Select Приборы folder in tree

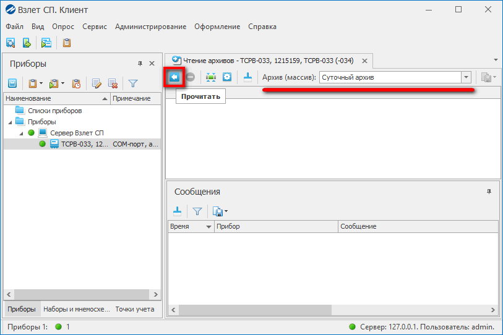pyautogui.click(x=41, y=122)
